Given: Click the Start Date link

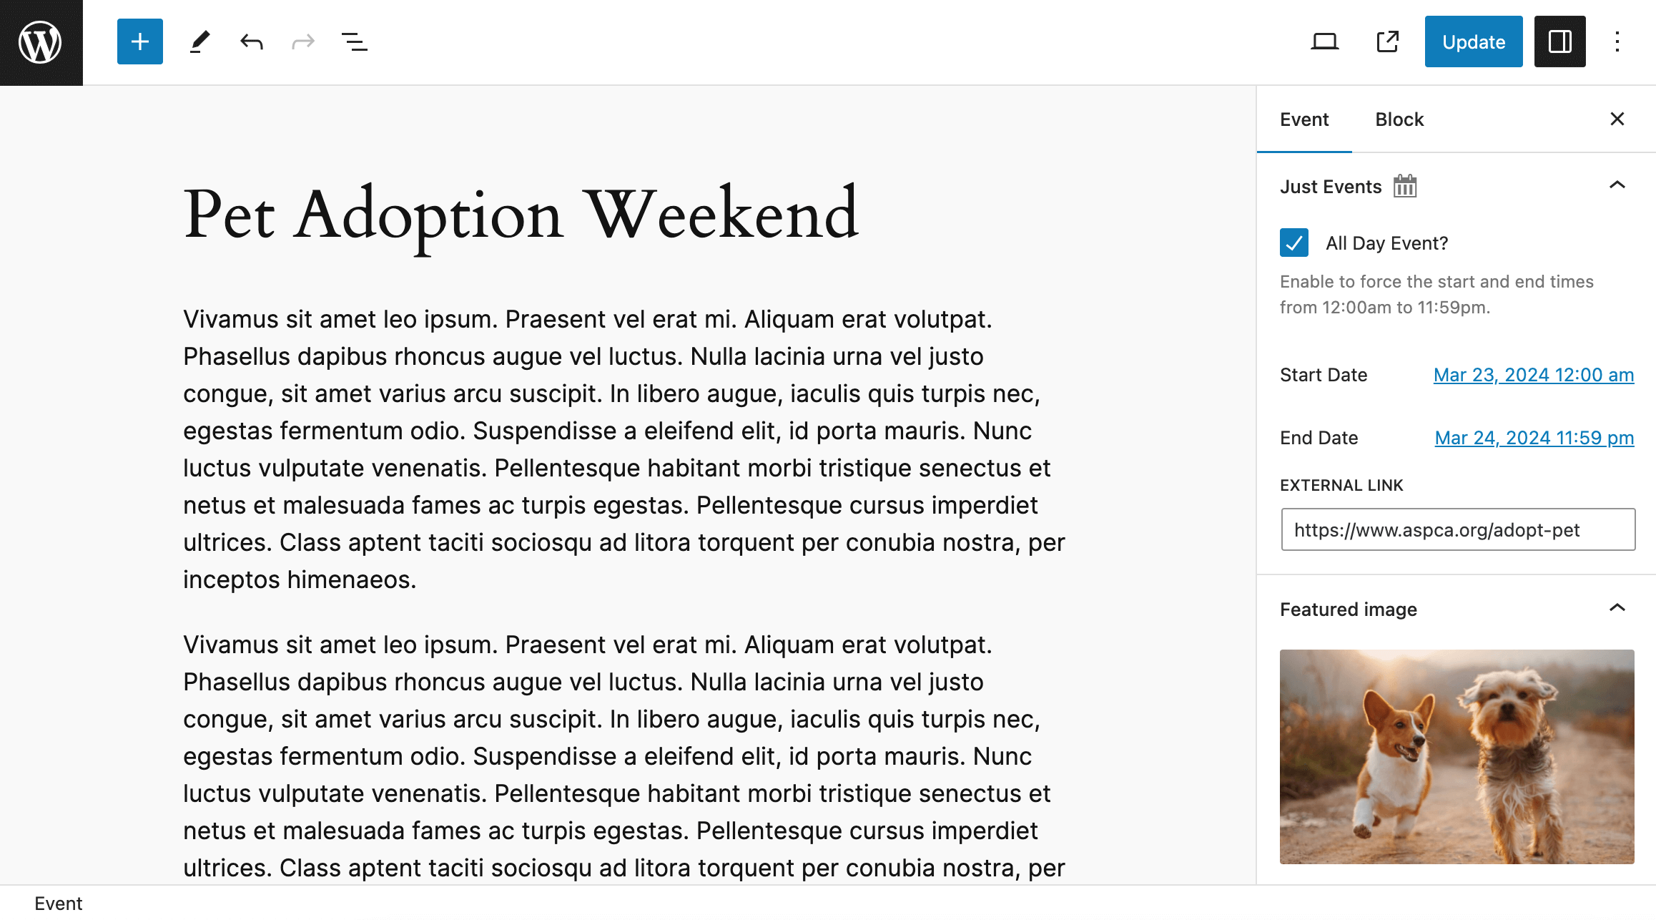Looking at the screenshot, I should [1532, 374].
